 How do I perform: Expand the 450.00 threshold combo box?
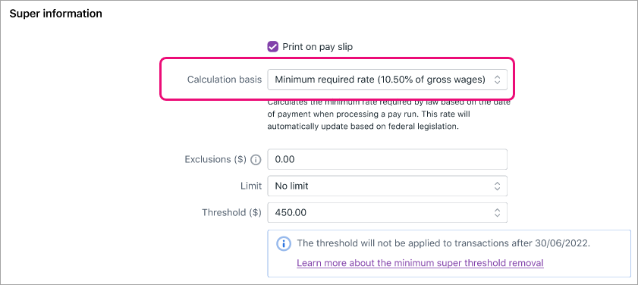coord(387,213)
